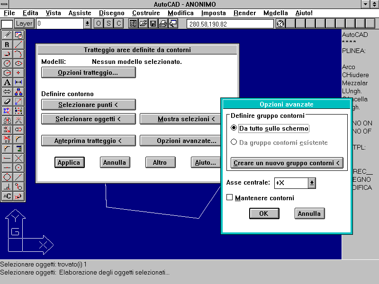379x284 pixels.
Task: Choose the Intersection object snap X icon
Action: coord(18,158)
